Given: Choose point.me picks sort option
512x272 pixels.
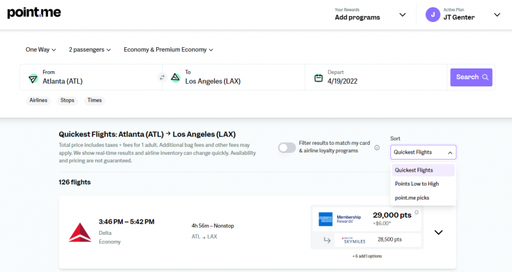Looking at the screenshot, I should pos(412,198).
